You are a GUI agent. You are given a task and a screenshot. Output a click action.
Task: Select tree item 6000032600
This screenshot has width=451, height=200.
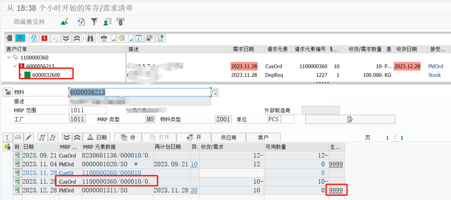(x=46, y=75)
